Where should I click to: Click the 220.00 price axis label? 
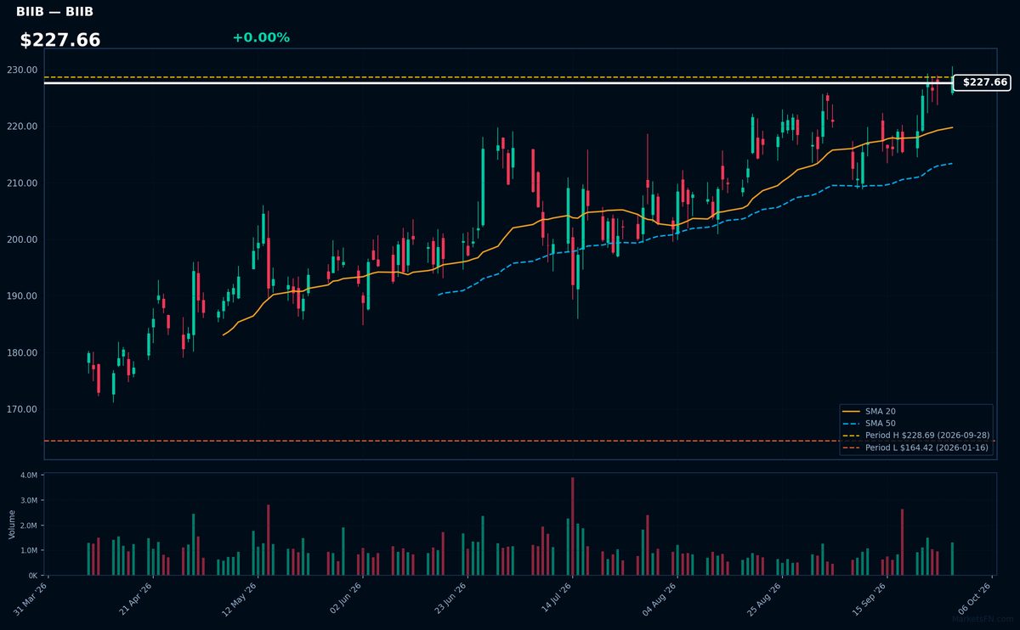23,127
